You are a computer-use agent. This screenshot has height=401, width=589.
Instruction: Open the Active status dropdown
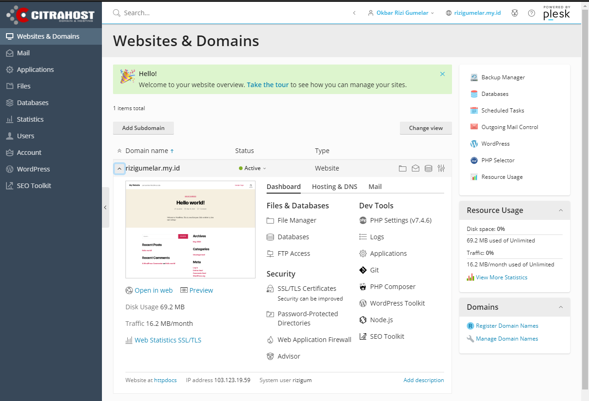[x=253, y=168]
